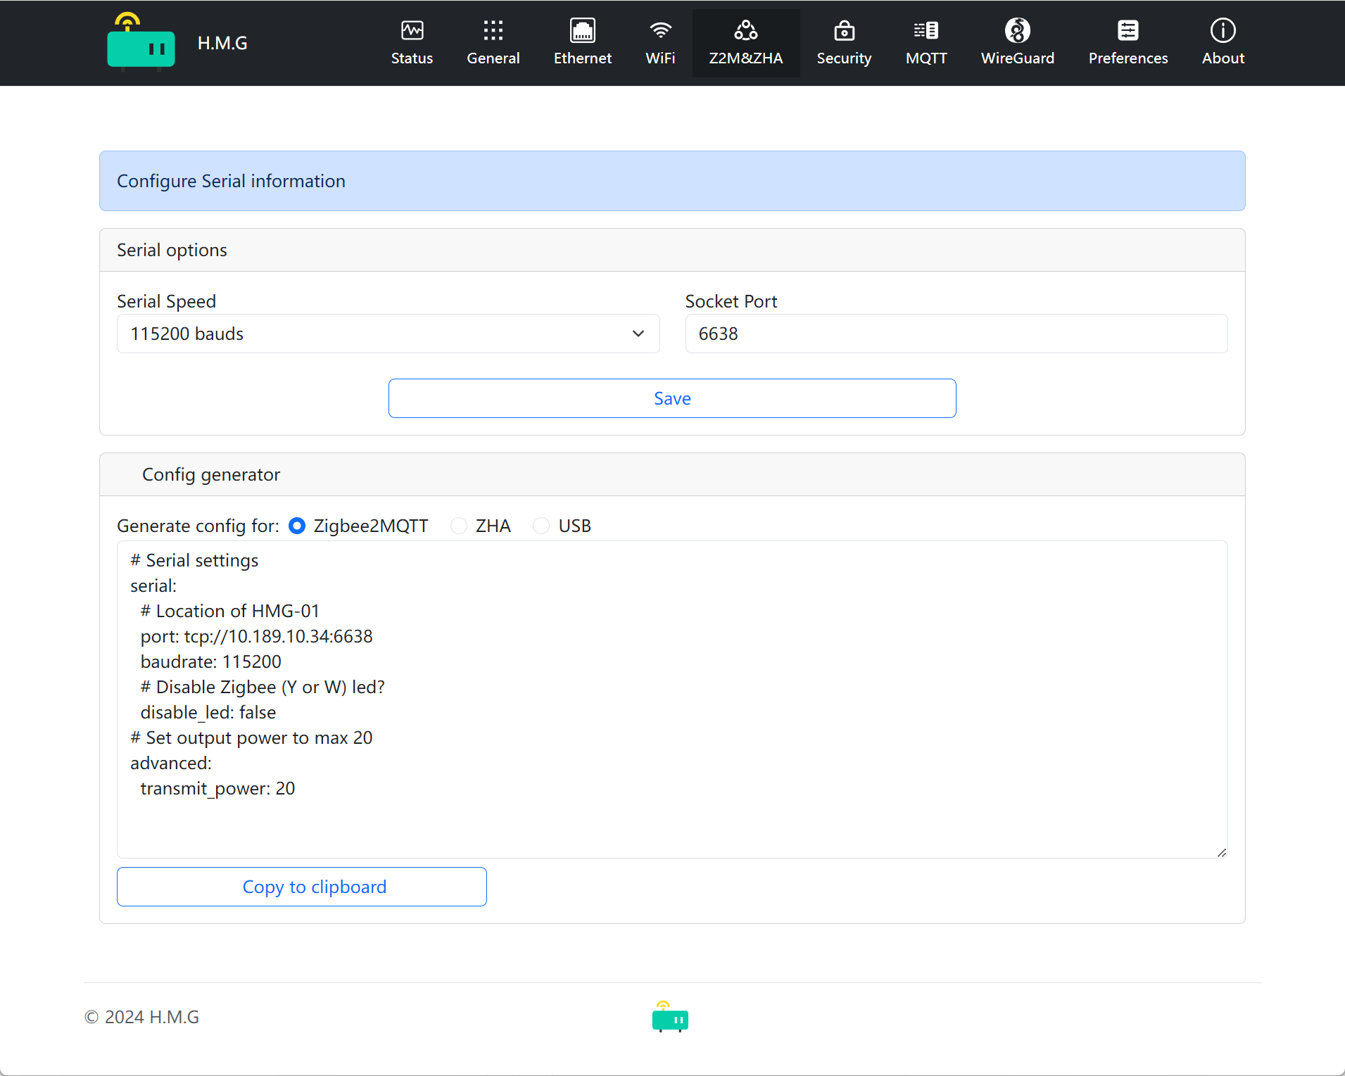Open the About info icon
The height and width of the screenshot is (1076, 1345).
pos(1223,31)
